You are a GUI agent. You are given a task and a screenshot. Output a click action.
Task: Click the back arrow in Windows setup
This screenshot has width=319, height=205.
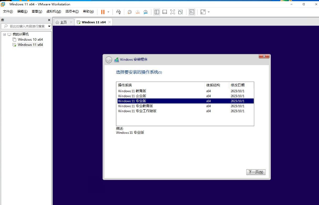click(x=109, y=60)
